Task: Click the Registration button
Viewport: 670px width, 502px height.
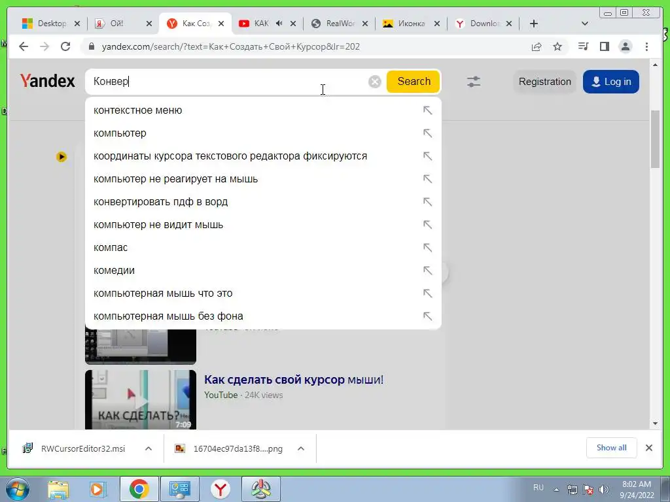Action: (x=545, y=82)
